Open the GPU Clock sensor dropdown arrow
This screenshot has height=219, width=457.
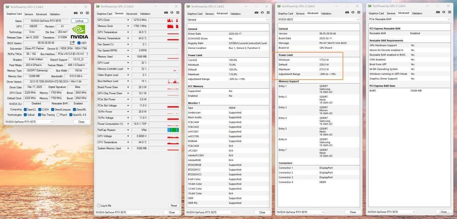pos(128,20)
